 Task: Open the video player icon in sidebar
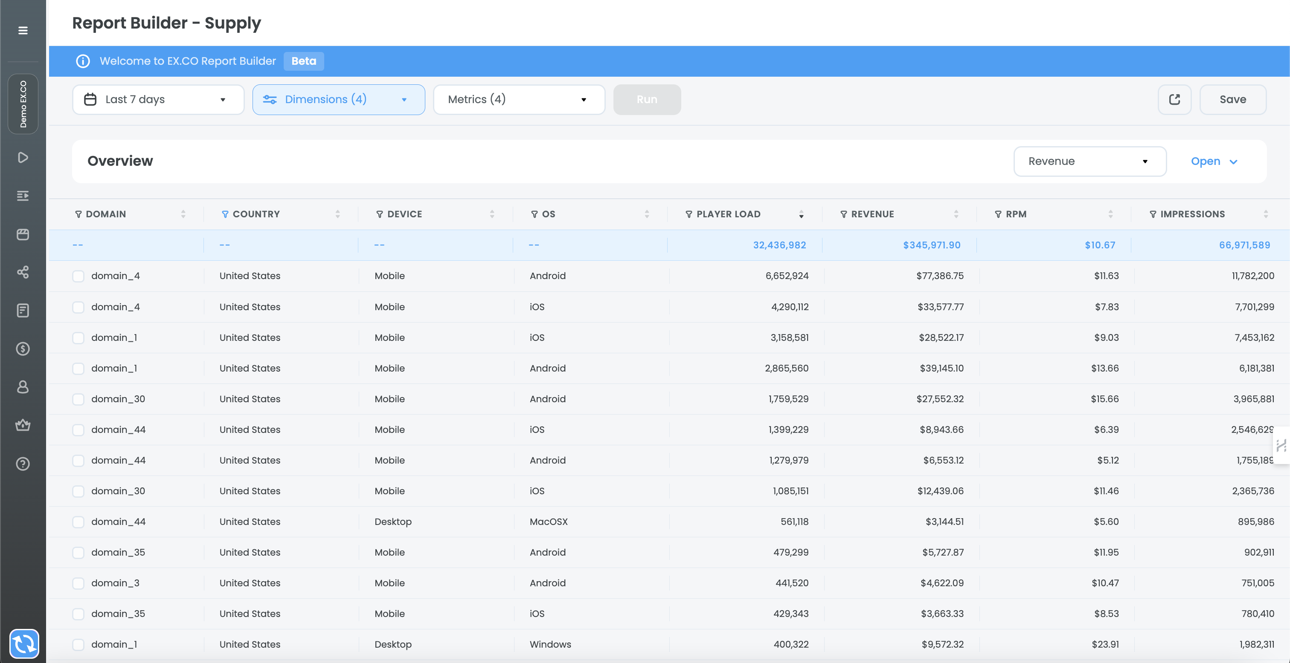pyautogui.click(x=23, y=158)
